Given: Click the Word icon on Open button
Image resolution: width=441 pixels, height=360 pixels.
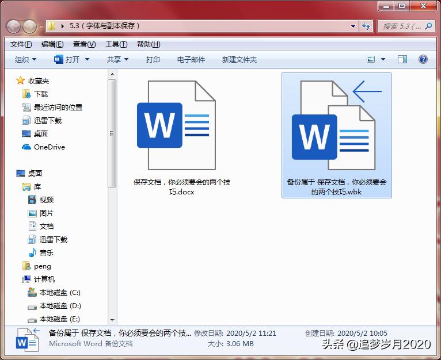Looking at the screenshot, I should coord(58,59).
